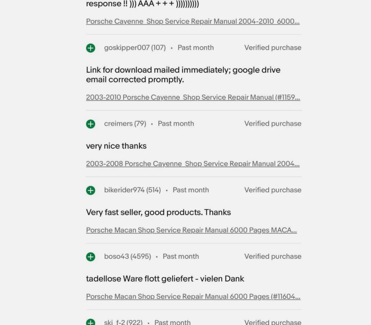Viewport: 371px width, 325px height.
Task: Click green plus icon next to creimers
Action: 90,124
